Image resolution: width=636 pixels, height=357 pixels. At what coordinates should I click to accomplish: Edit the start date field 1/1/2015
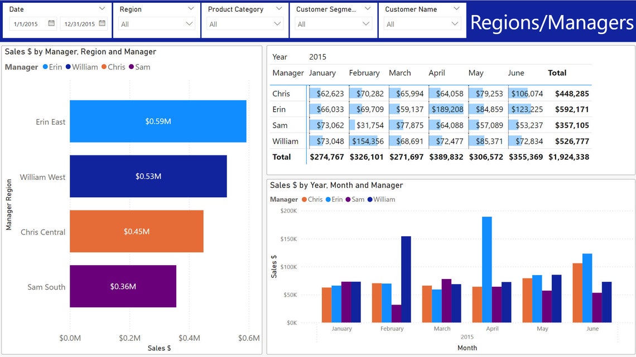[25, 24]
